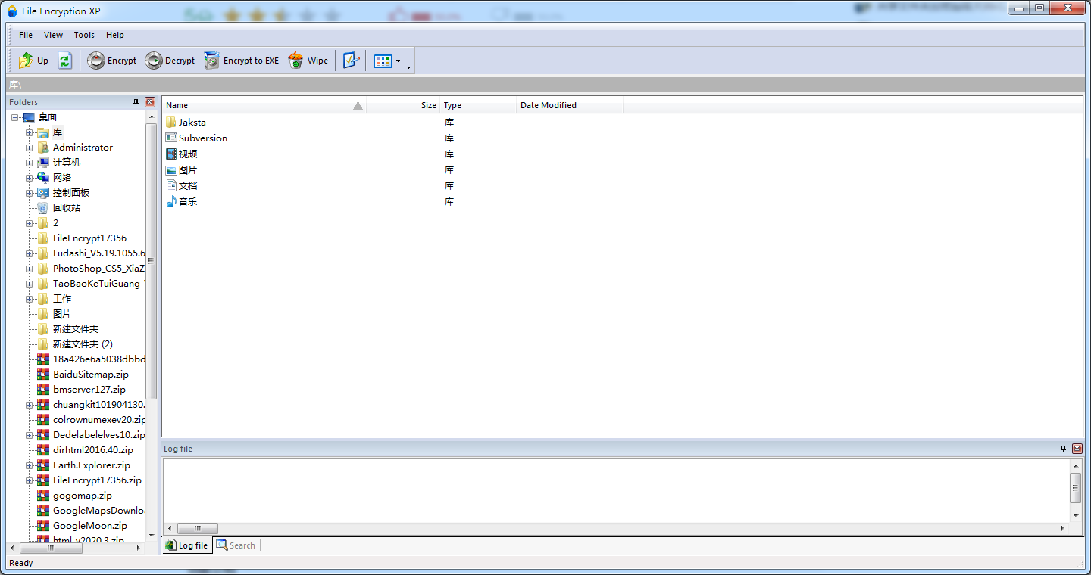Screen dimensions: 1091x575
Task: Select the 视频 library item
Action: (182, 154)
